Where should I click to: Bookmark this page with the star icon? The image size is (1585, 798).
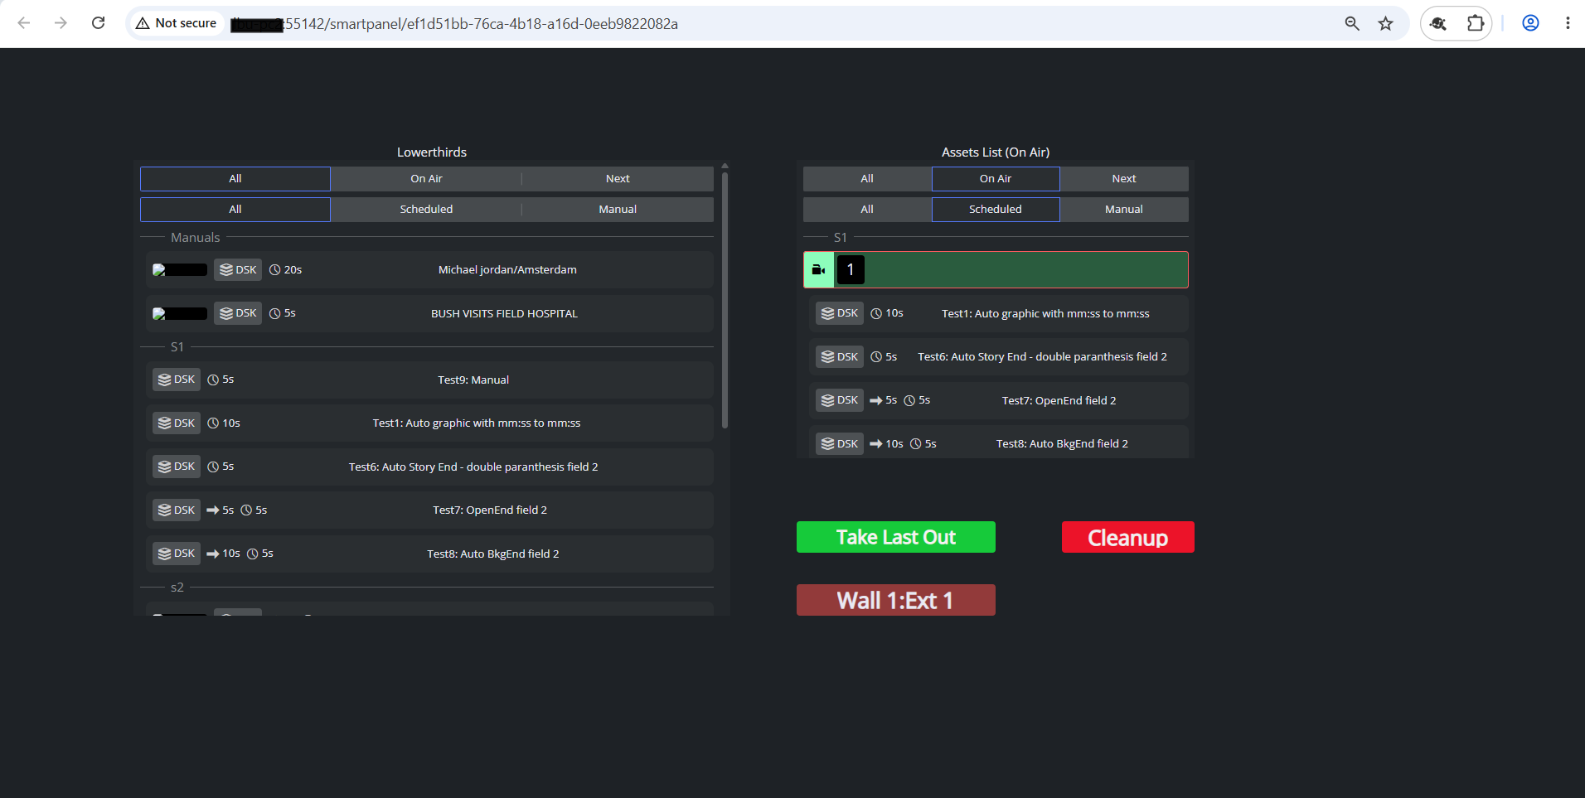1385,23
